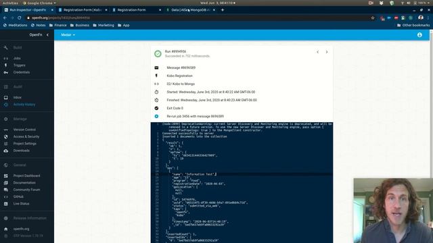Open Message #8696589
This screenshot has height=243, width=433.
click(x=181, y=67)
